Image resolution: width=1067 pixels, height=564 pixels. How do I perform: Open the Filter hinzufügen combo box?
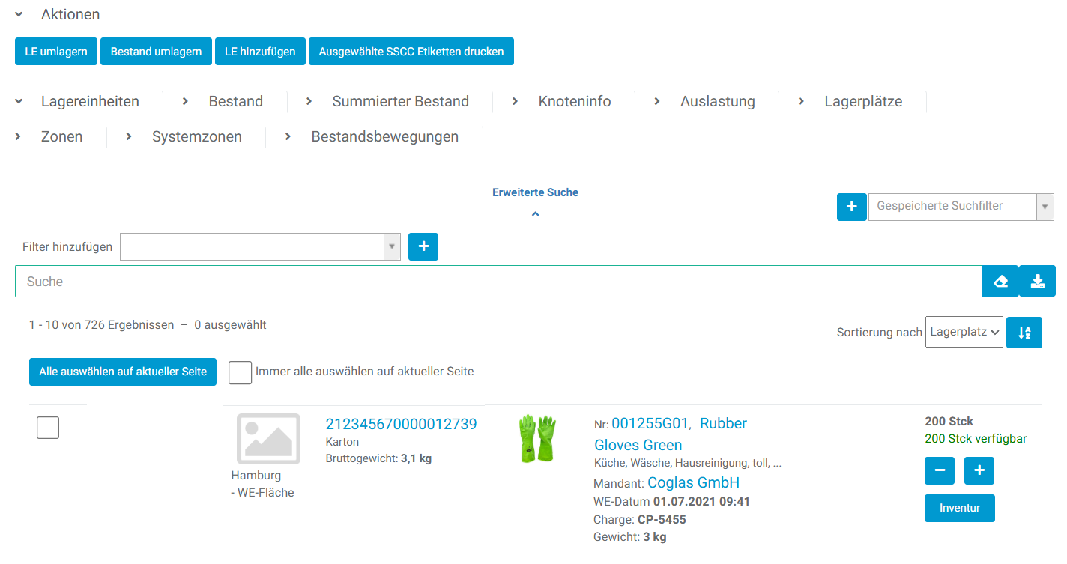(259, 246)
